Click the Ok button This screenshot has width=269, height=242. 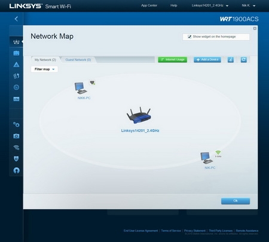click(x=236, y=201)
